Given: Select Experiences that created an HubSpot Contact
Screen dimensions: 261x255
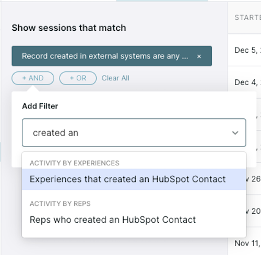Looking at the screenshot, I should (x=134, y=179).
